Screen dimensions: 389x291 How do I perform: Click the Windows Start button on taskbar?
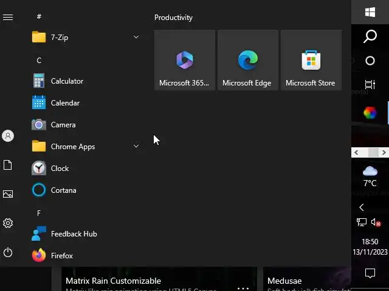(370, 12)
